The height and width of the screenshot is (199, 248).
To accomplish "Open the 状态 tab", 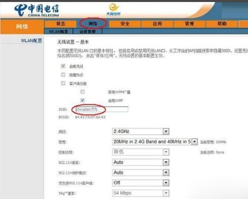I will (x=61, y=24).
